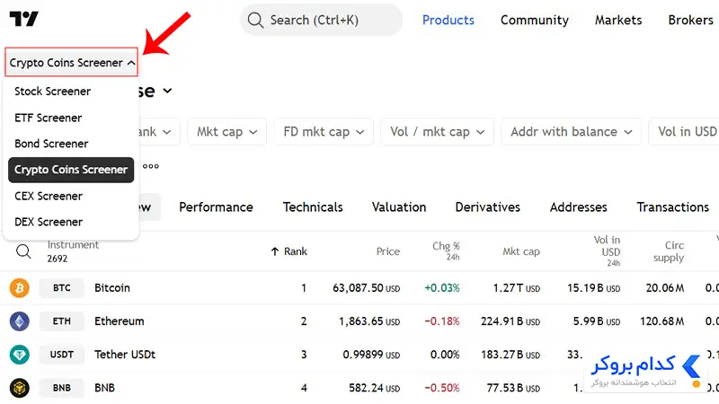The width and height of the screenshot is (719, 404).
Task: Click the Bitcoin price 63,087.50 USD
Action: 367,288
